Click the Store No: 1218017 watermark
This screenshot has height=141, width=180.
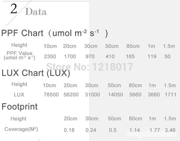pyautogui.click(x=90, y=67)
